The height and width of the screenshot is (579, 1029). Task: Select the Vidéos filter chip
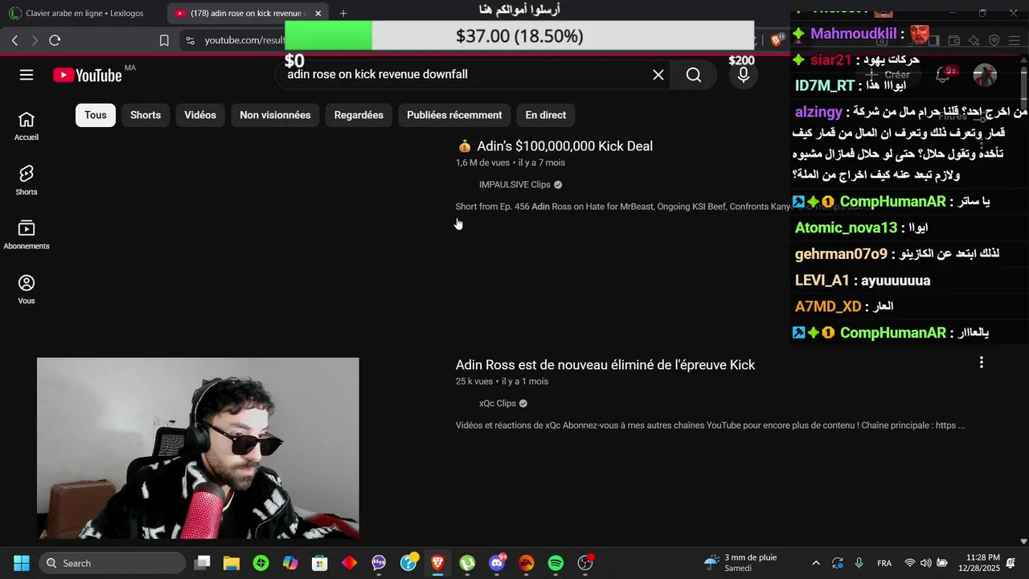[200, 115]
